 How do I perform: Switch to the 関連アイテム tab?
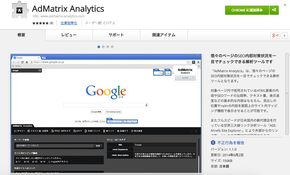[164, 35]
